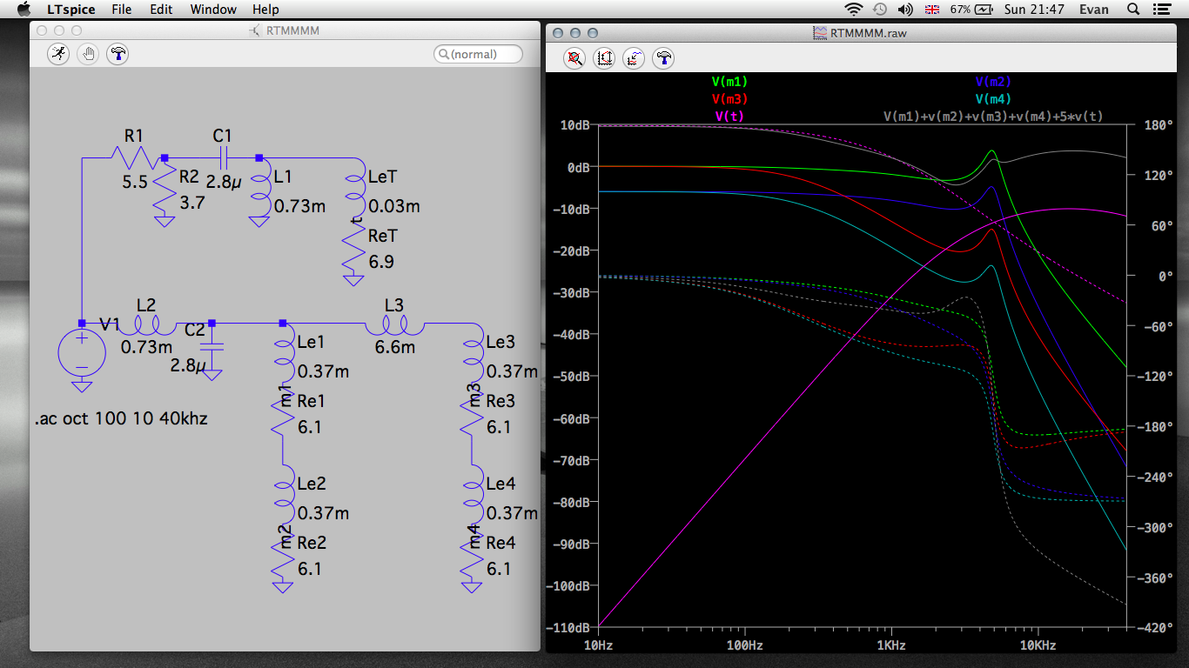Click the inductor L2 symbol
Screen dimensions: 1189x668
pyautogui.click(x=145, y=324)
